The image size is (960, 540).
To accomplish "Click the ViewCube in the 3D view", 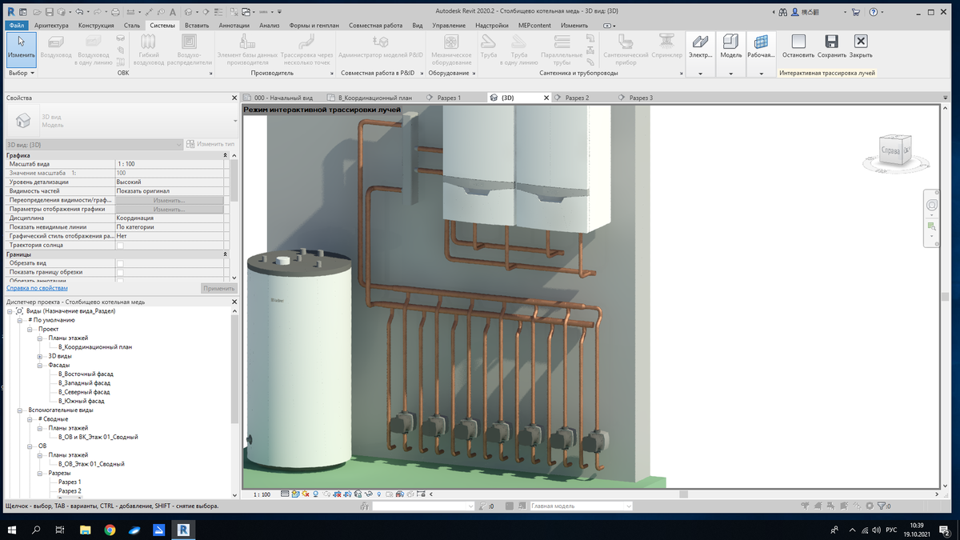I will point(892,150).
